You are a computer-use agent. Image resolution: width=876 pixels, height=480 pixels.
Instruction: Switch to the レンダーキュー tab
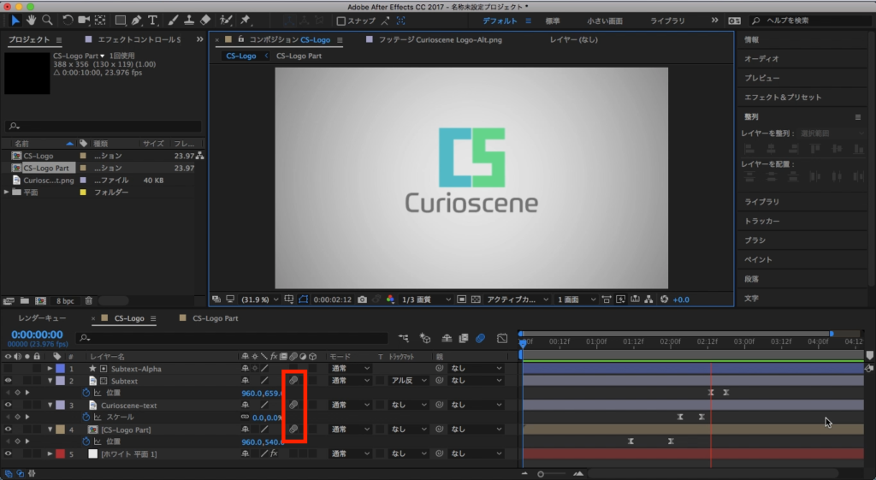point(42,318)
